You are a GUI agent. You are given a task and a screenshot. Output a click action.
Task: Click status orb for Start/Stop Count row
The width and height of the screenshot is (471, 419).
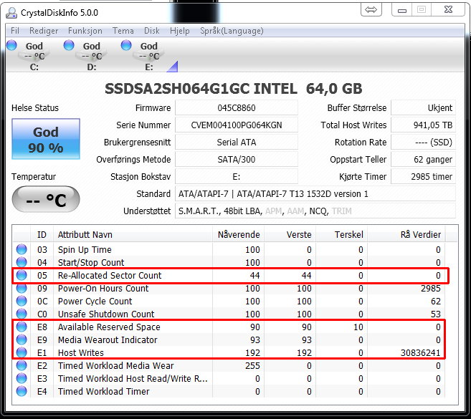[x=22, y=262]
